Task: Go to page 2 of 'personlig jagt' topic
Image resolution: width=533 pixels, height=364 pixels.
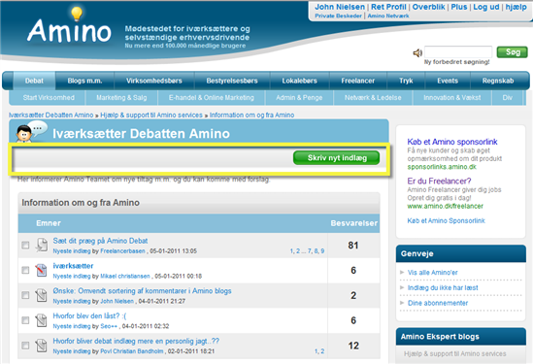Action: pyautogui.click(x=322, y=351)
